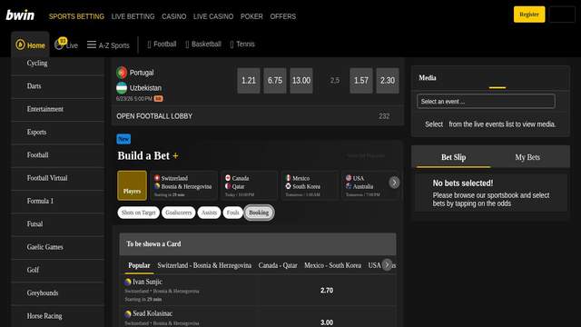Open the Live events clock icon
The image size is (581, 327).
click(59, 45)
